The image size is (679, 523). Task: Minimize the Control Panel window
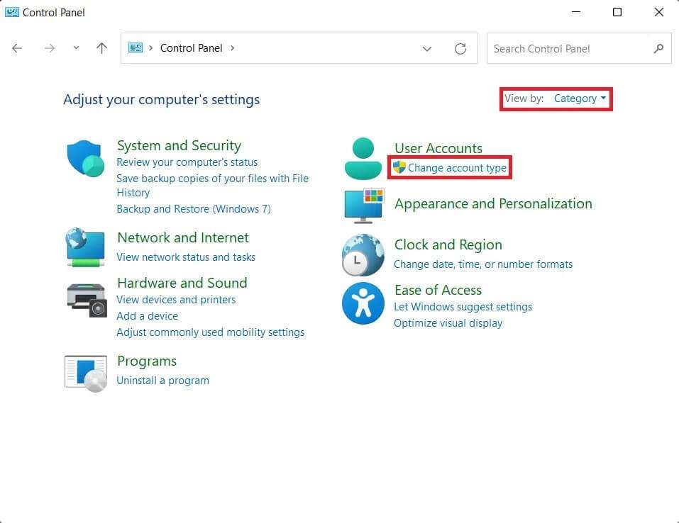coord(576,12)
